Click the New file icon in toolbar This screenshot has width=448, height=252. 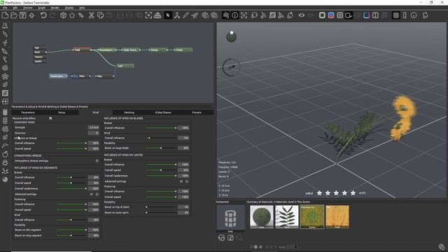5,15
